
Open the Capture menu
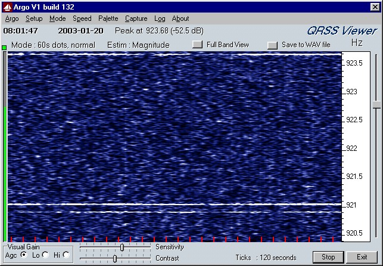pyautogui.click(x=136, y=18)
